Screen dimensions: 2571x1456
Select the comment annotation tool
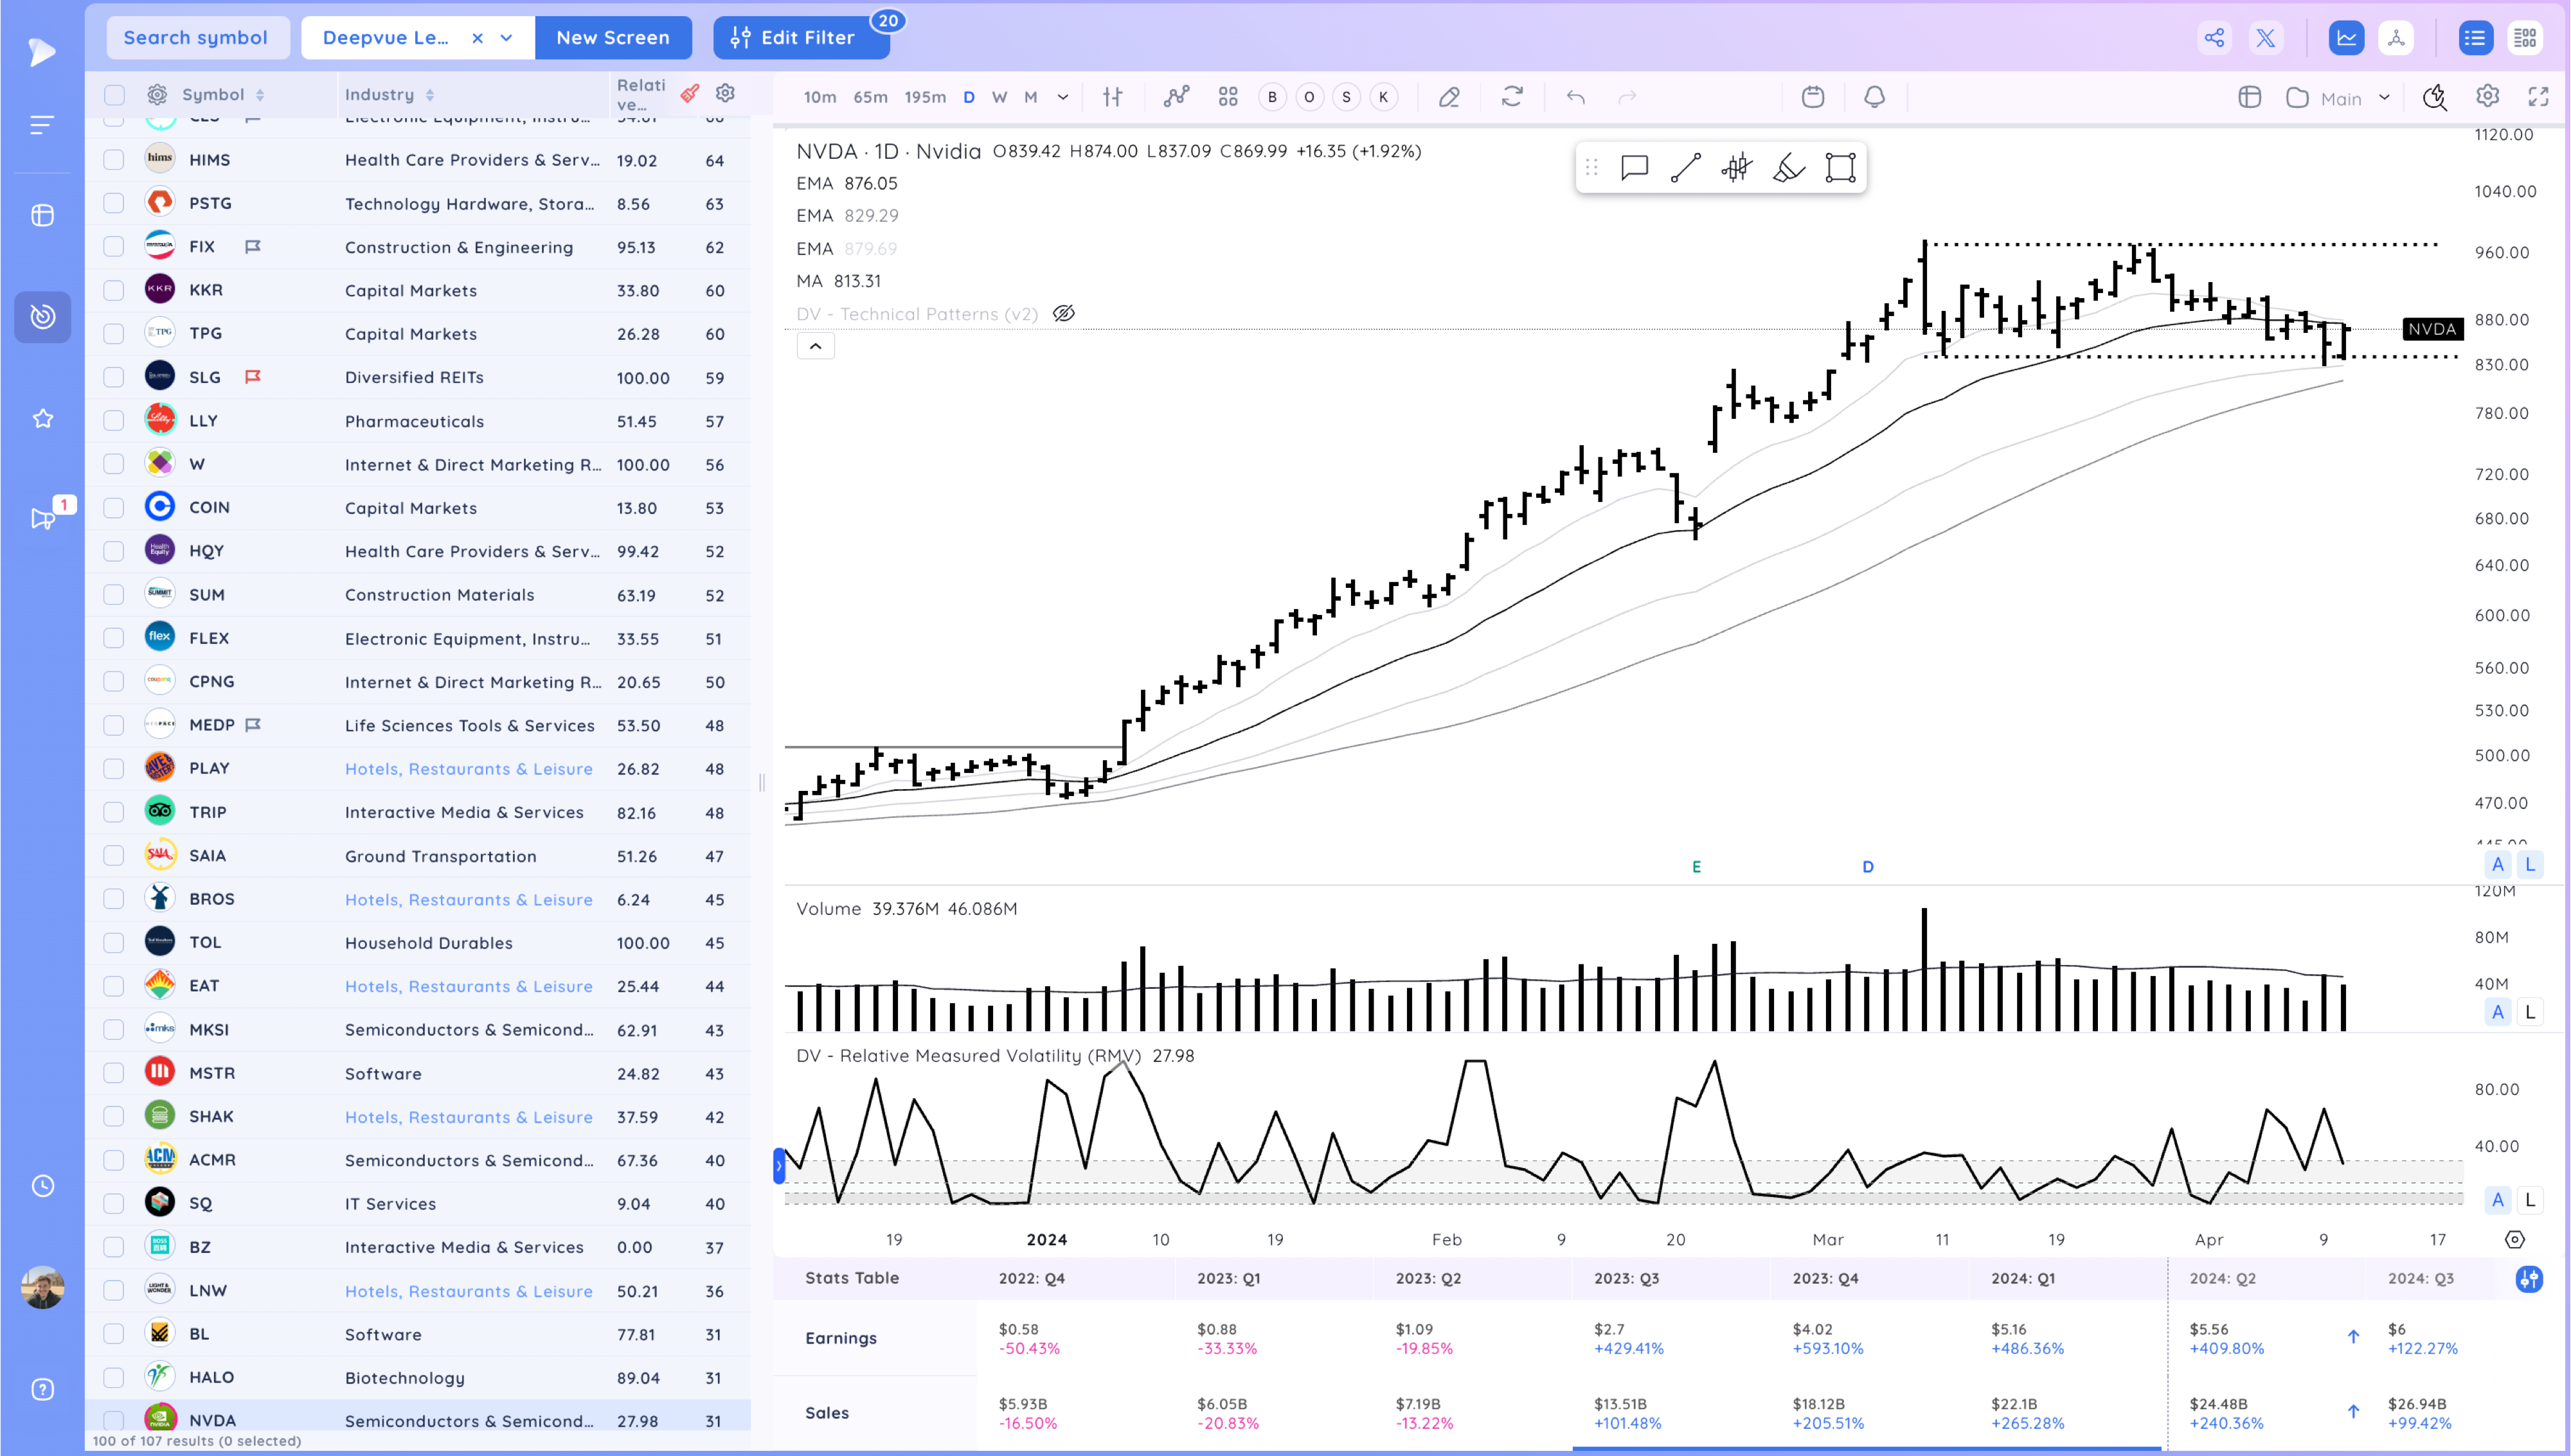(1634, 167)
